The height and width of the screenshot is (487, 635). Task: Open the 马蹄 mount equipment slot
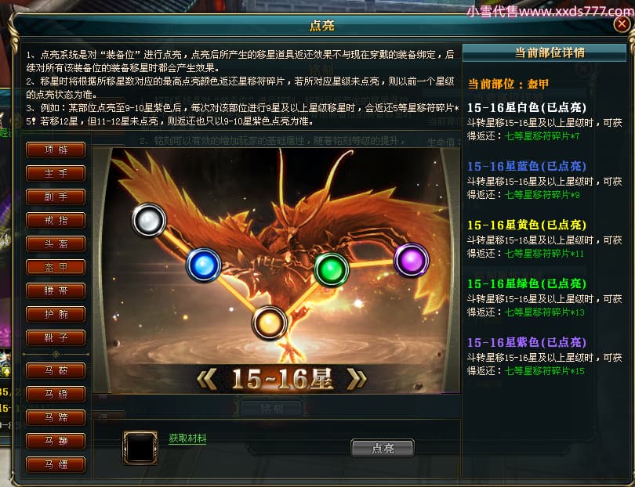pos(56,417)
